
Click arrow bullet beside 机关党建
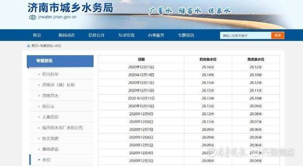tap(39, 139)
